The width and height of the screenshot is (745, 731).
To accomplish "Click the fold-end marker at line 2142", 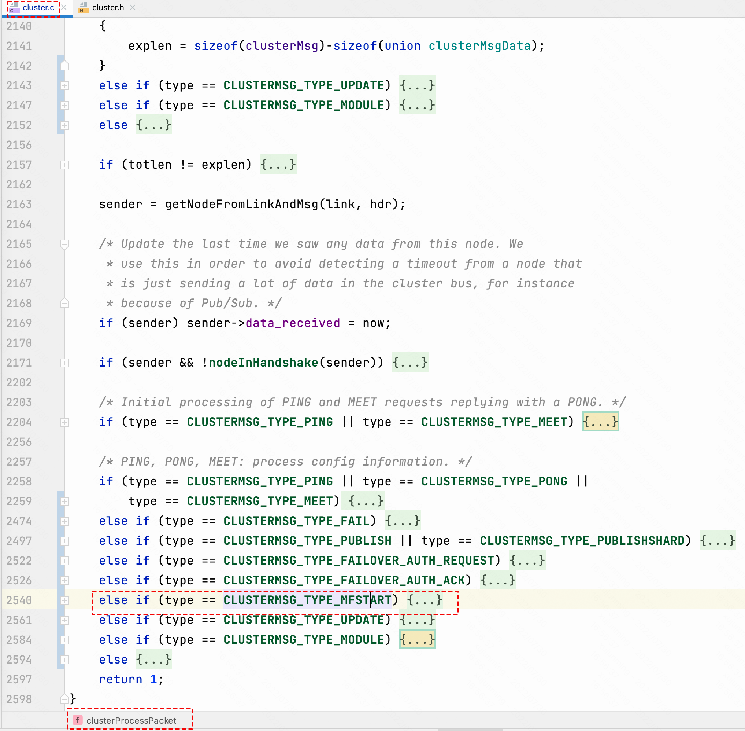I will tap(64, 66).
